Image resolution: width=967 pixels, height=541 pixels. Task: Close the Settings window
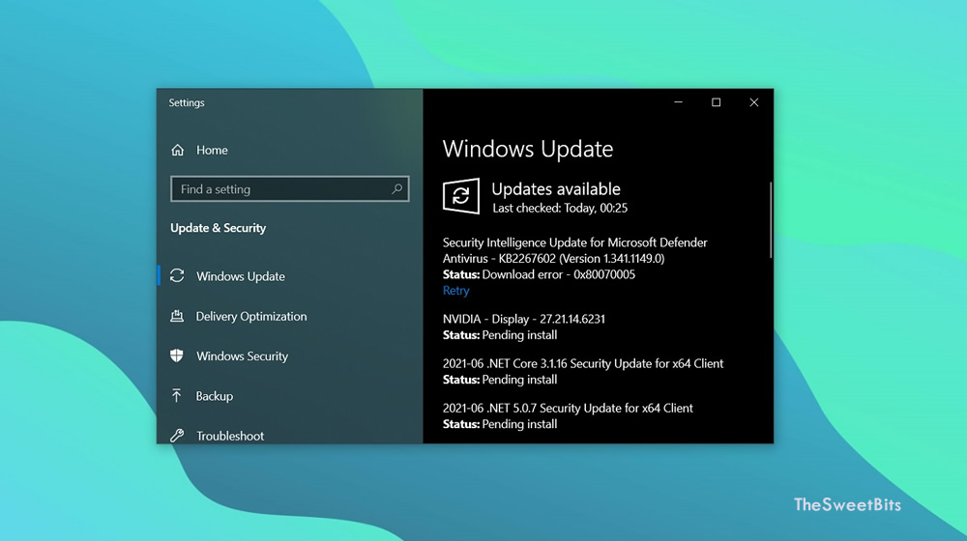tap(753, 102)
